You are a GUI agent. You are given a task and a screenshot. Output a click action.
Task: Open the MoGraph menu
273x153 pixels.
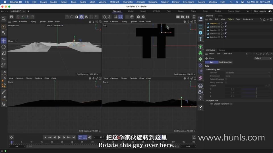click(x=114, y=2)
